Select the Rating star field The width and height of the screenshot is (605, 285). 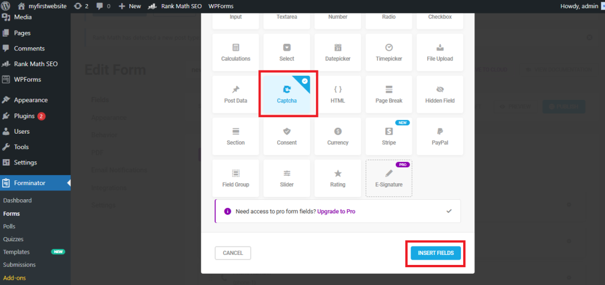tap(338, 178)
